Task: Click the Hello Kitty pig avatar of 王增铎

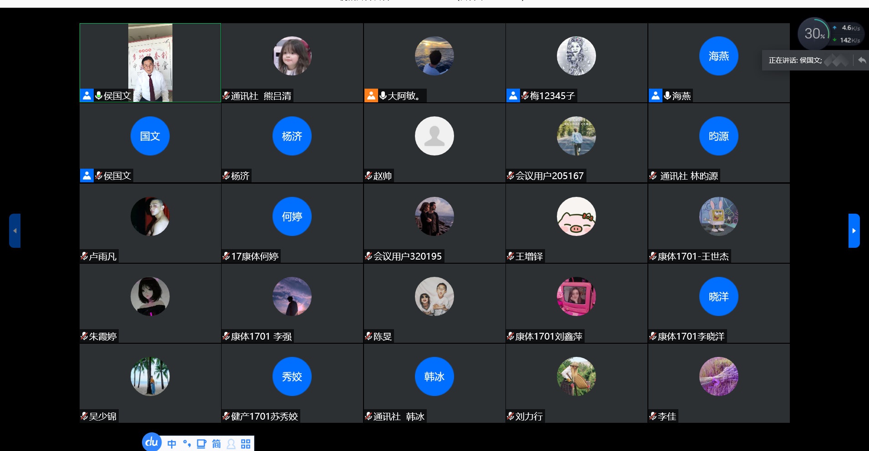Action: click(576, 216)
